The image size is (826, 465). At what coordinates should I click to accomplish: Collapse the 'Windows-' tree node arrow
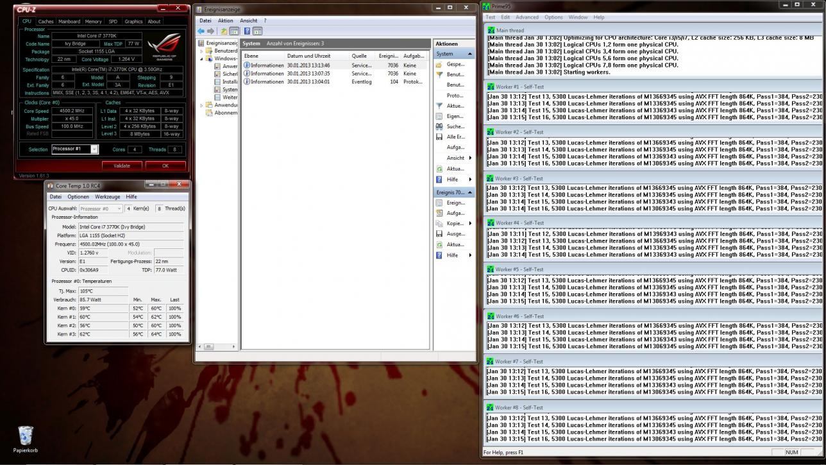pos(201,58)
